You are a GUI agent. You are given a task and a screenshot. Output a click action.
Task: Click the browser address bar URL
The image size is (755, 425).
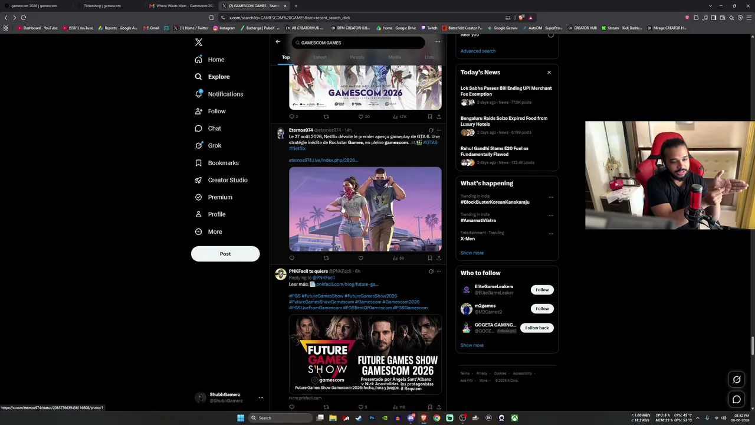(x=290, y=18)
